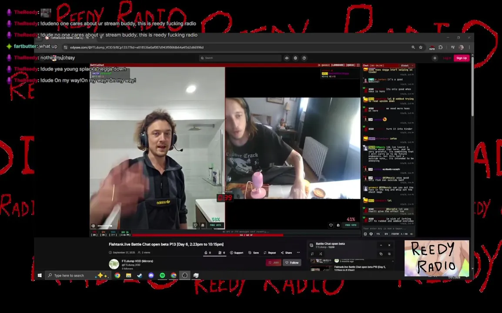The image size is (502, 313).
Task: Click the emote icon in Battle chat input bar
Action: 365,234
